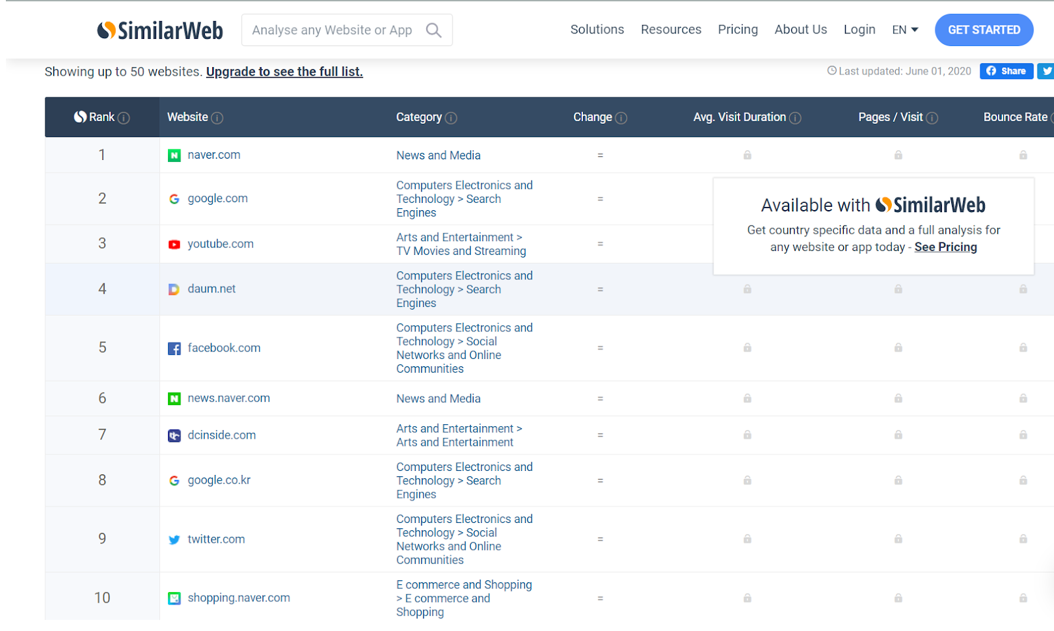The image size is (1054, 631).
Task: Click the Avg. Visit Duration info icon
Action: click(796, 118)
